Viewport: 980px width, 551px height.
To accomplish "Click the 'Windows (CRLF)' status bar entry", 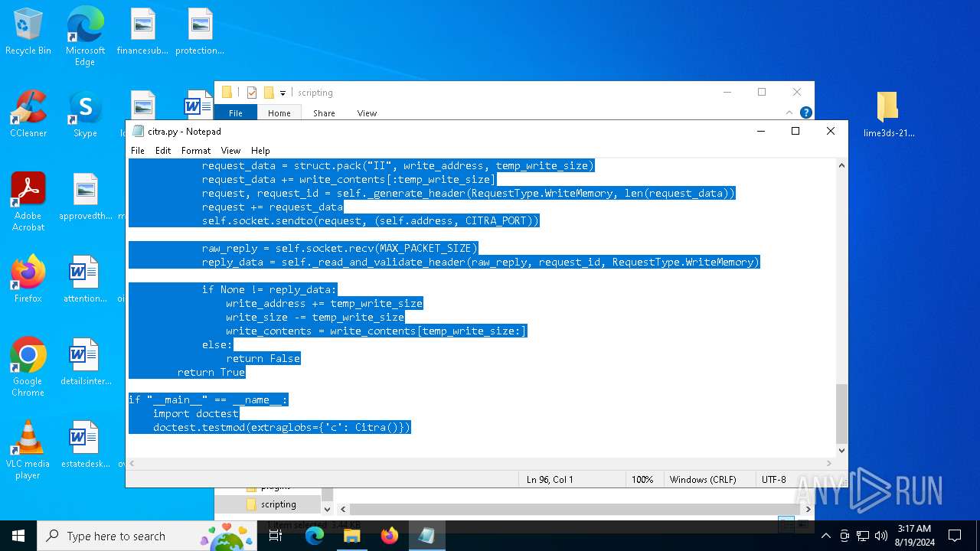I will point(703,480).
